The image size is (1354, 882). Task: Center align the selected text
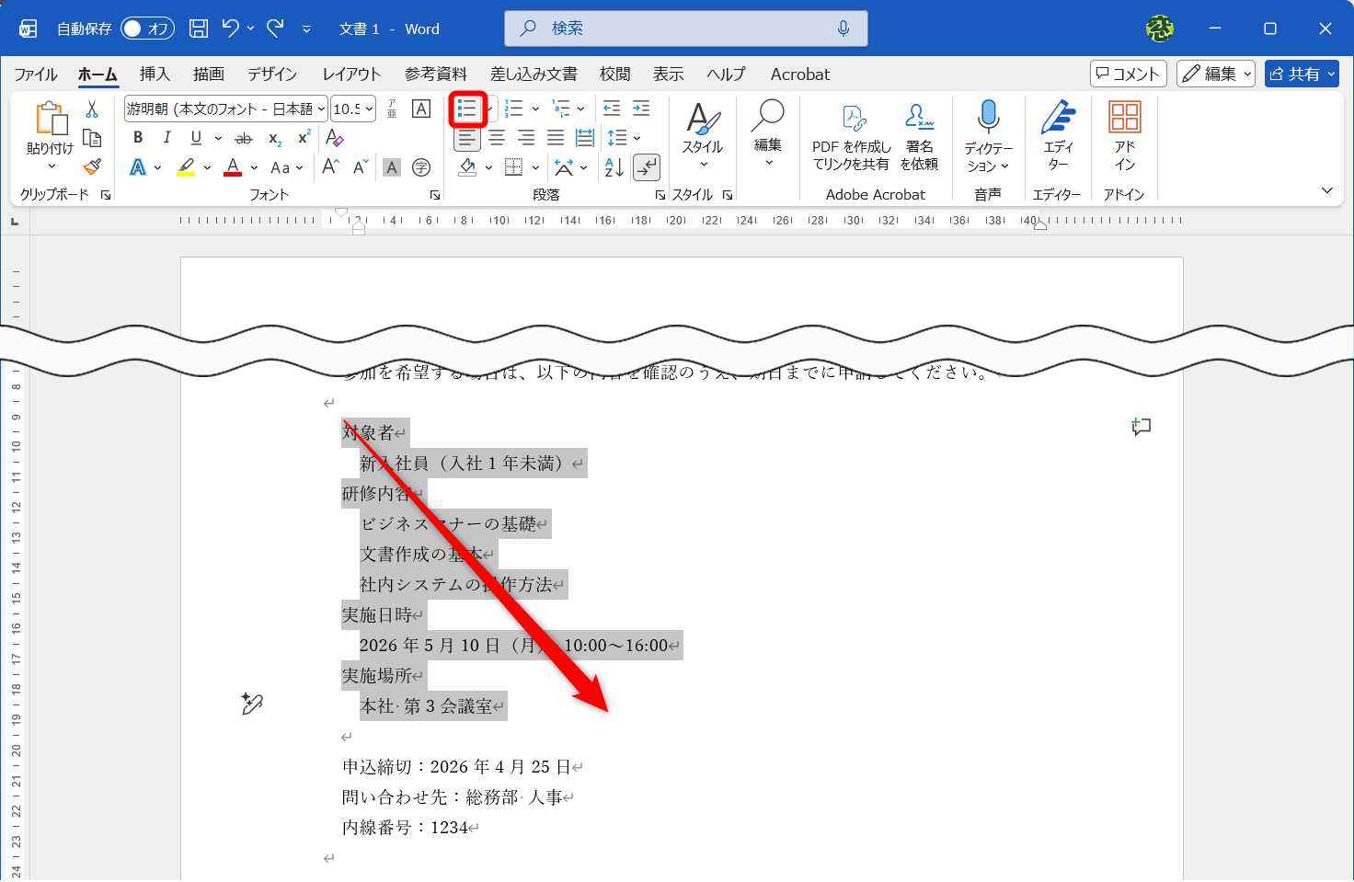pos(496,138)
